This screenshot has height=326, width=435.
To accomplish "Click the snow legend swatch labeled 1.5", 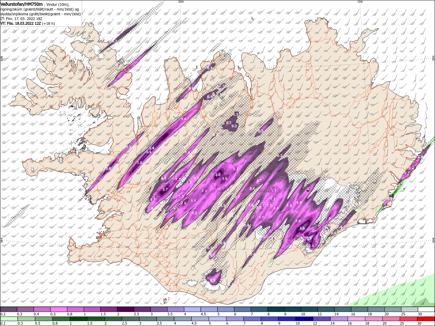I will click(108, 309).
